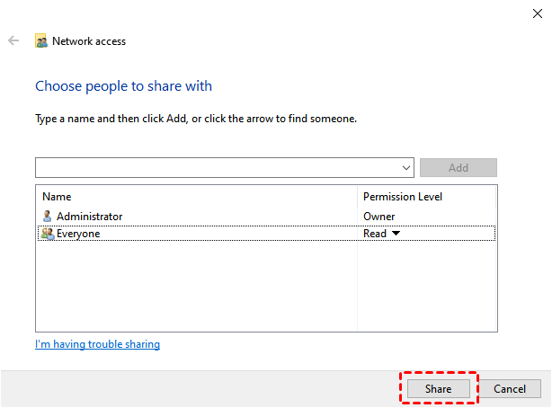Click the Read permission level text
This screenshot has width=552, height=408.
pyautogui.click(x=375, y=234)
